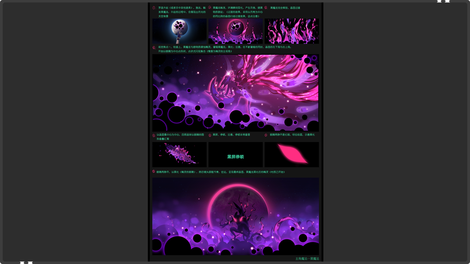
Task: Click the step 4 marker above large panel
Action: tap(154, 47)
